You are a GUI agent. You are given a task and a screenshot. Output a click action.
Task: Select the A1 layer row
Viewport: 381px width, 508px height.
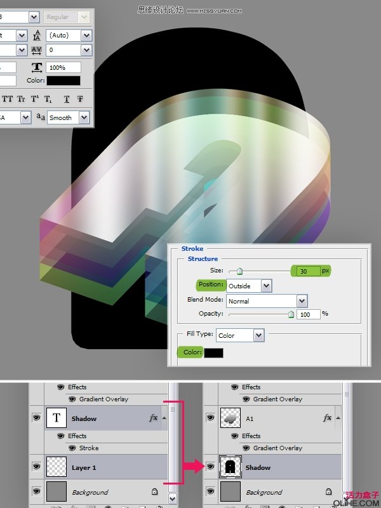click(x=272, y=418)
